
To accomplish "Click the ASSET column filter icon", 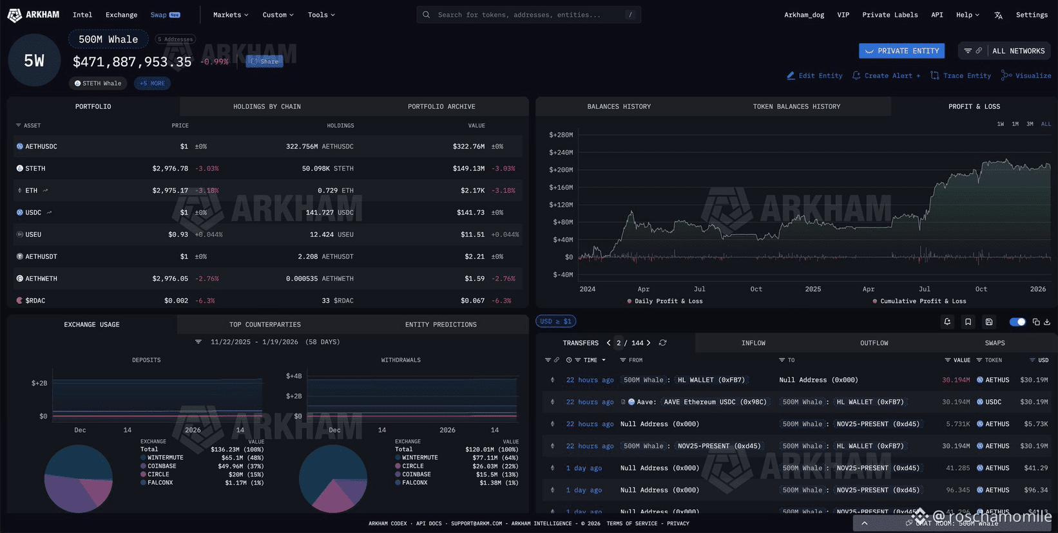I will pos(18,126).
